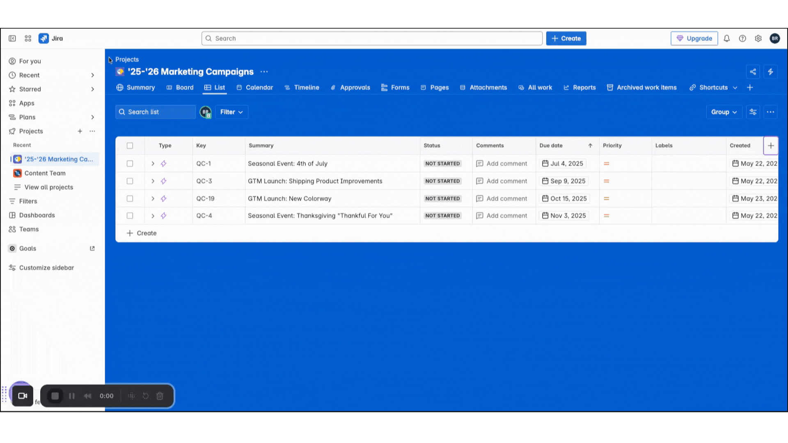Click the Create button in top bar
This screenshot has height=443, width=788.
point(566,38)
